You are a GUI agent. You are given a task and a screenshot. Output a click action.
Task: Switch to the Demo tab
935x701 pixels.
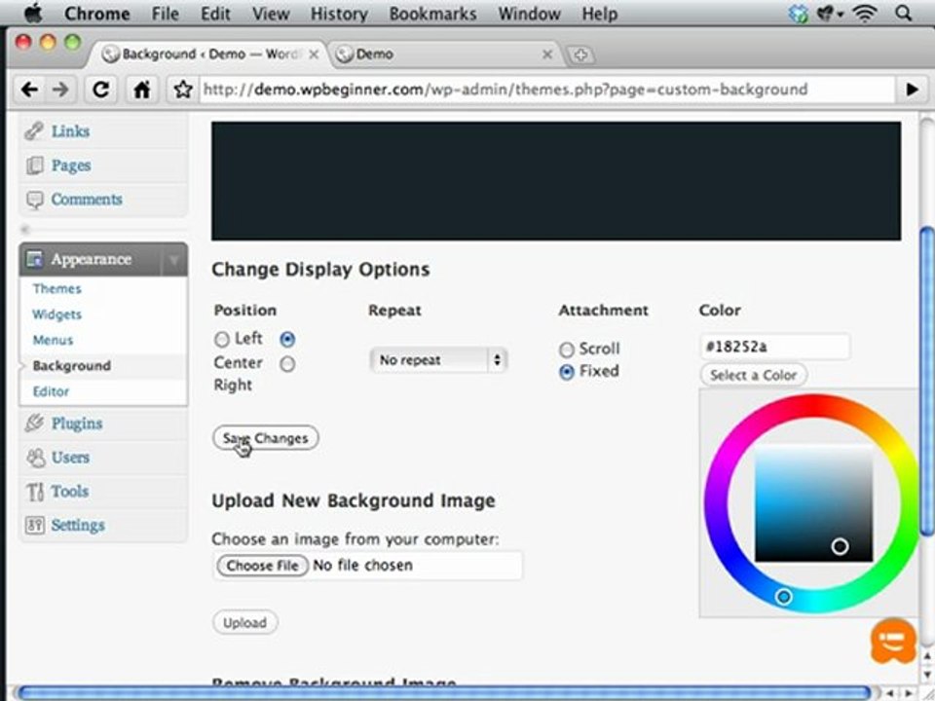[x=444, y=55]
